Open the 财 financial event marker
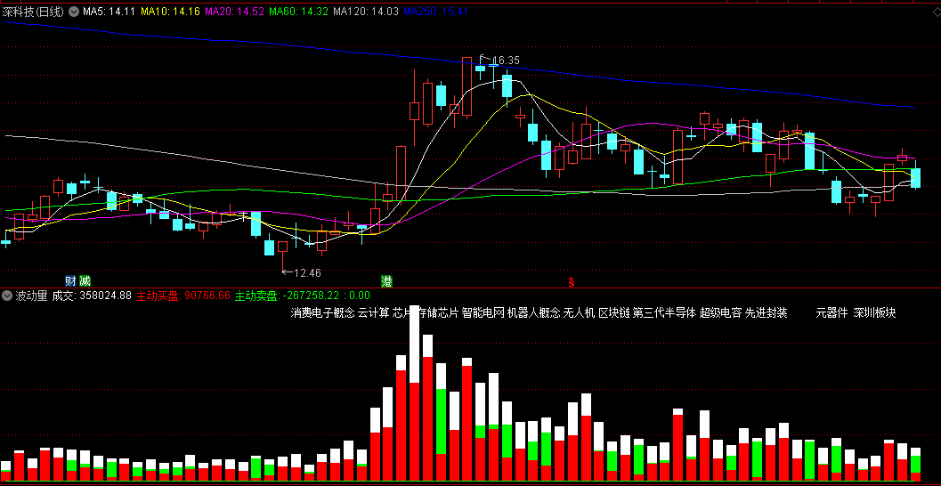The image size is (941, 486). tap(71, 280)
